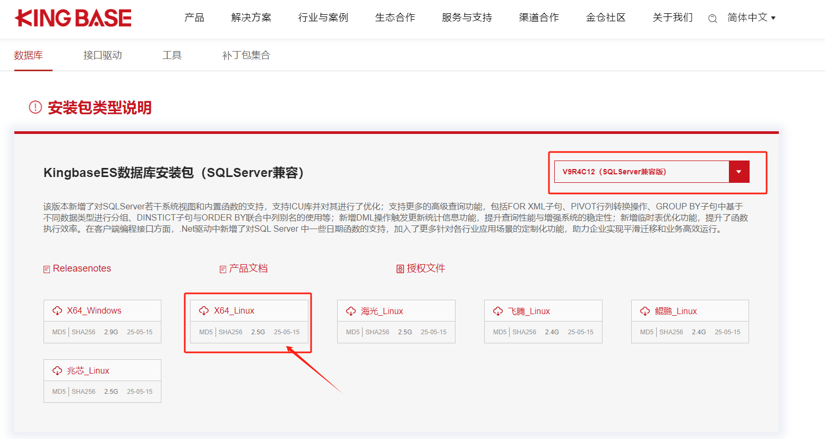Open the 简体中文 language dropdown

751,18
